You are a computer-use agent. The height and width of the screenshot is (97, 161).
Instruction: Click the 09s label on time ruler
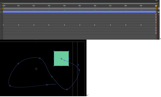point(141,6)
